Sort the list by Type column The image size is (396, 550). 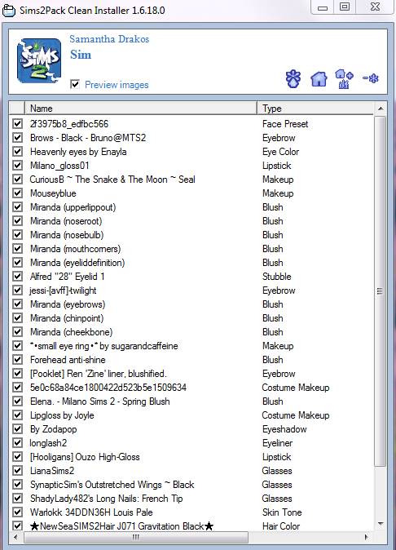click(315, 109)
